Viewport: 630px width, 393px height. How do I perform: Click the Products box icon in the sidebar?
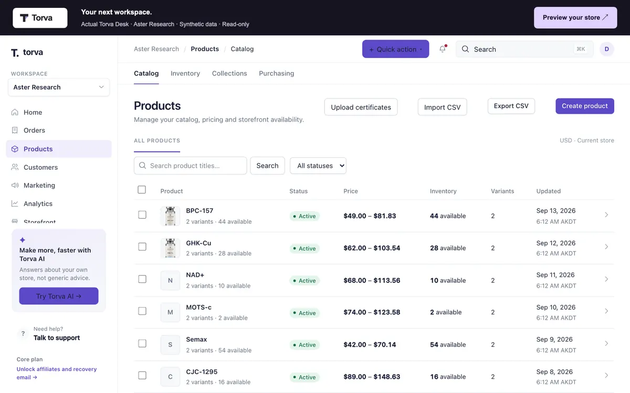point(15,149)
